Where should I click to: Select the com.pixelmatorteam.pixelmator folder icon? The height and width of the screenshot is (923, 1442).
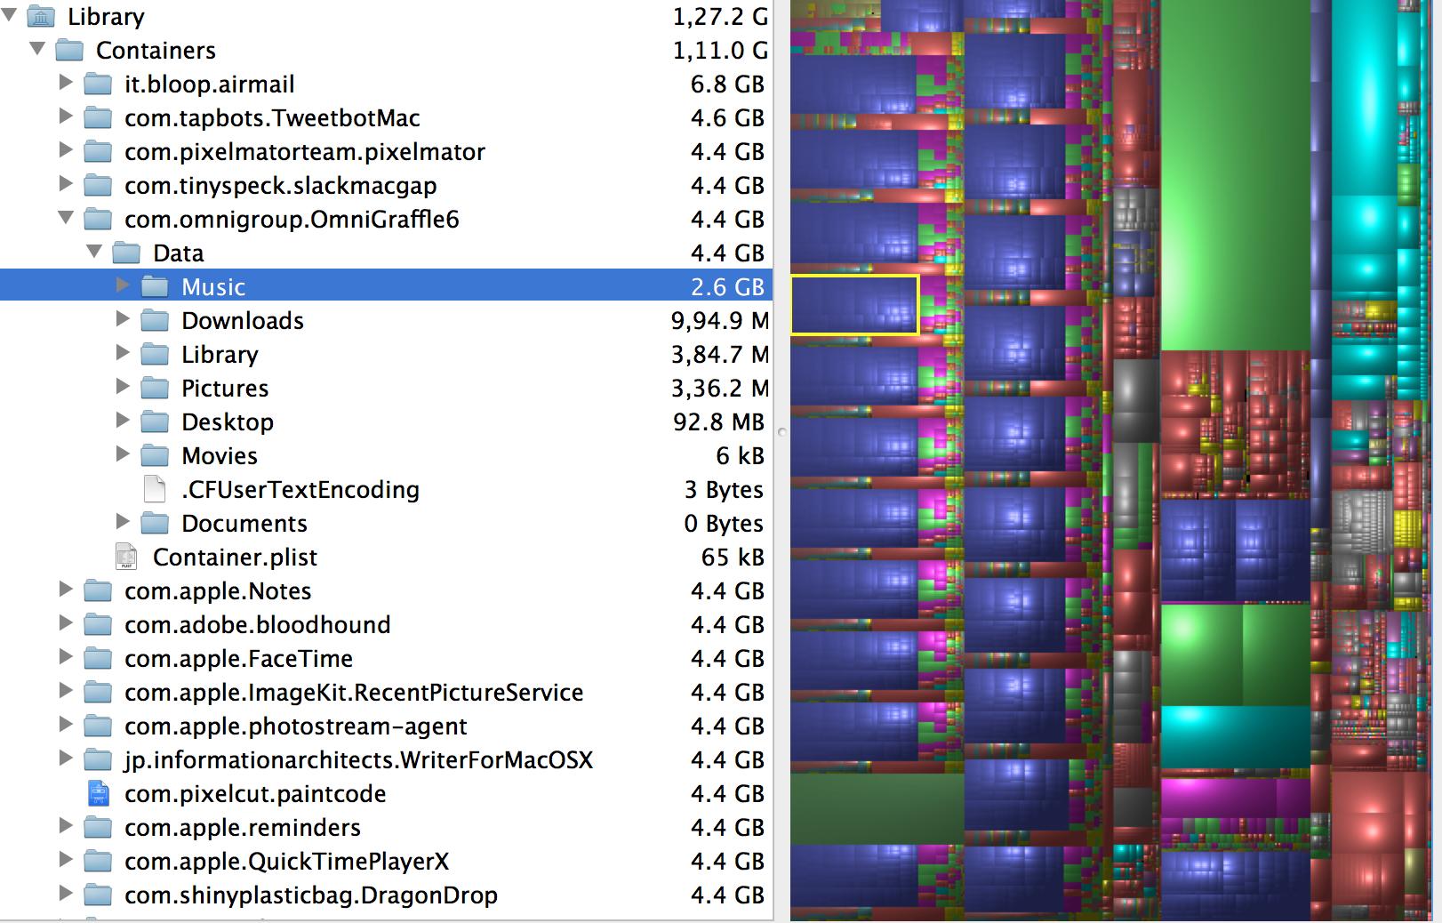(98, 152)
